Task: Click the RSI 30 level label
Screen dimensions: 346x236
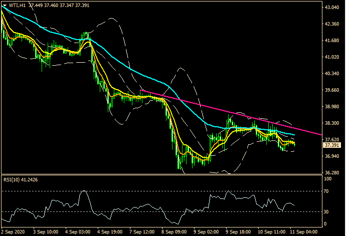Action: 326,211
